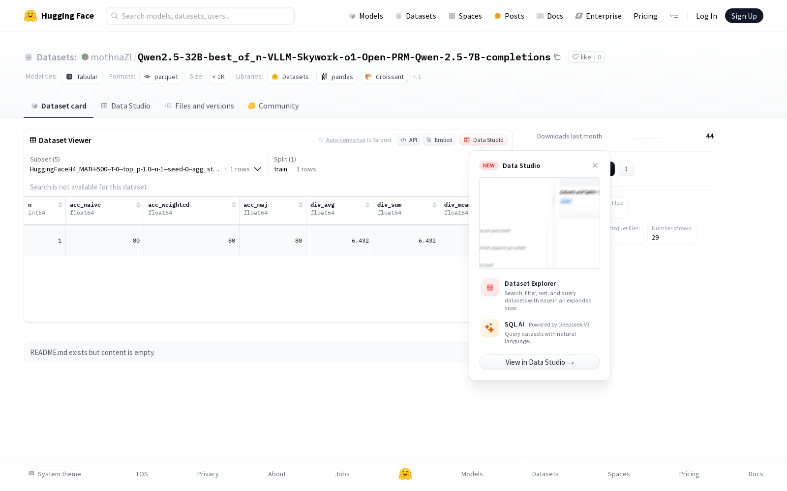This screenshot has width=787, height=491.
Task: Open the footer Spaces link
Action: pyautogui.click(x=619, y=474)
